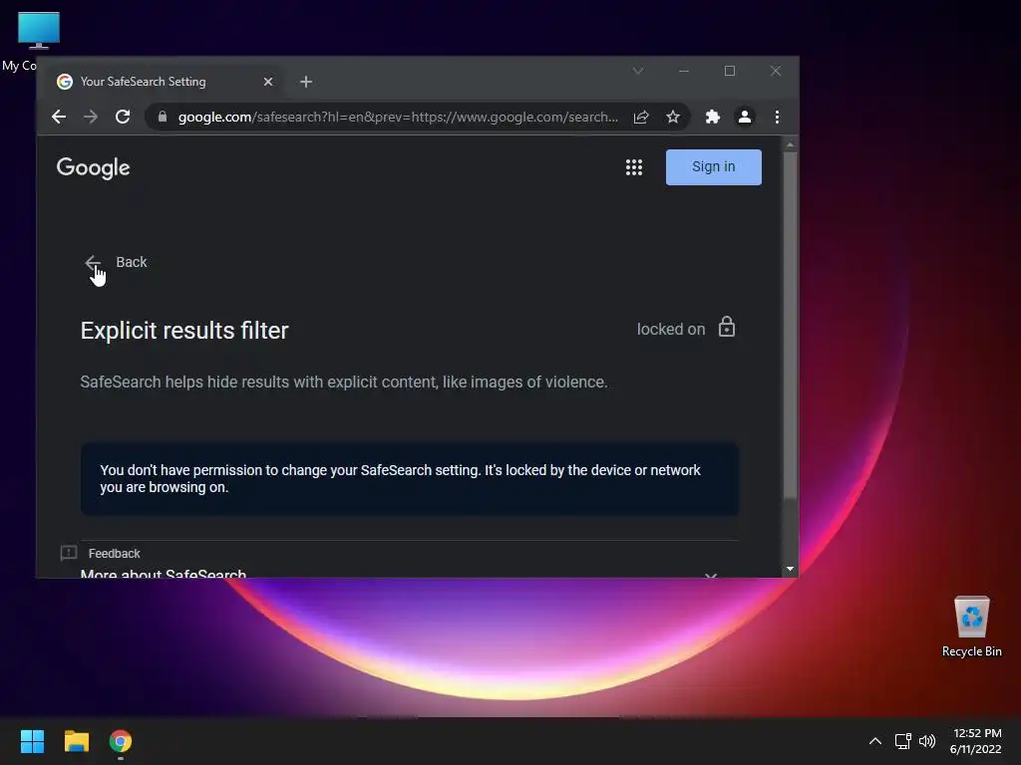Viewport: 1021px width, 765px height.
Task: Bookmark this page with the star
Action: [673, 117]
